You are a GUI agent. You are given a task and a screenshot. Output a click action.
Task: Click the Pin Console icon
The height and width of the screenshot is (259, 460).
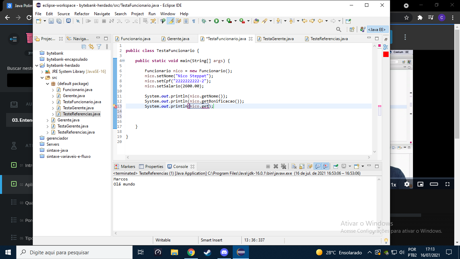336,166
